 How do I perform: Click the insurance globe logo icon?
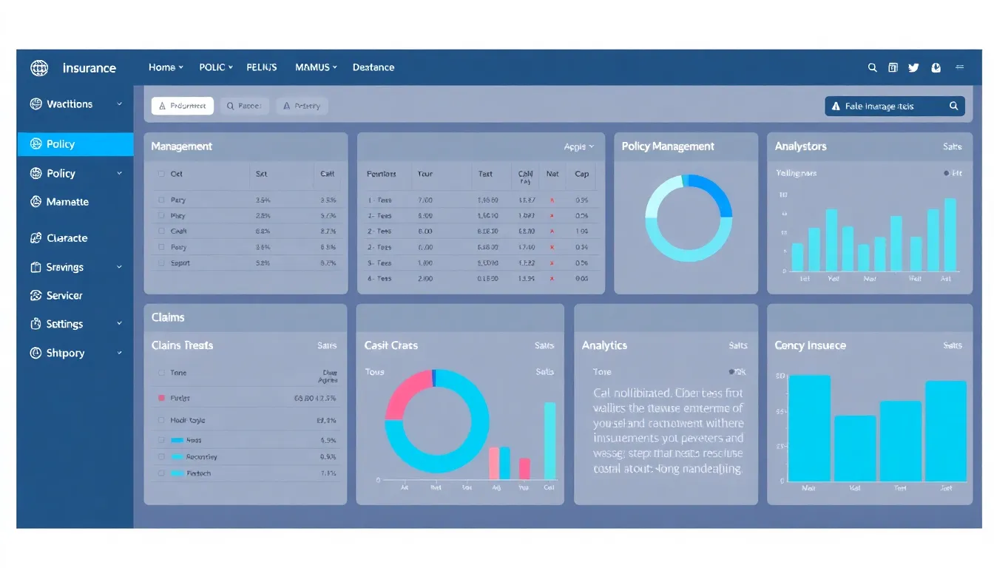click(38, 67)
